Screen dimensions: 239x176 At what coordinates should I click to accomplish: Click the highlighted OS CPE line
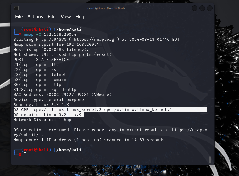point(110,110)
